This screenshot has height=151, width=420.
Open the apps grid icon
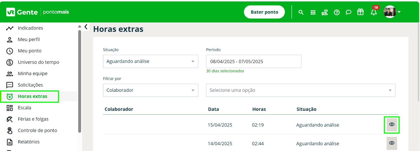313,12
